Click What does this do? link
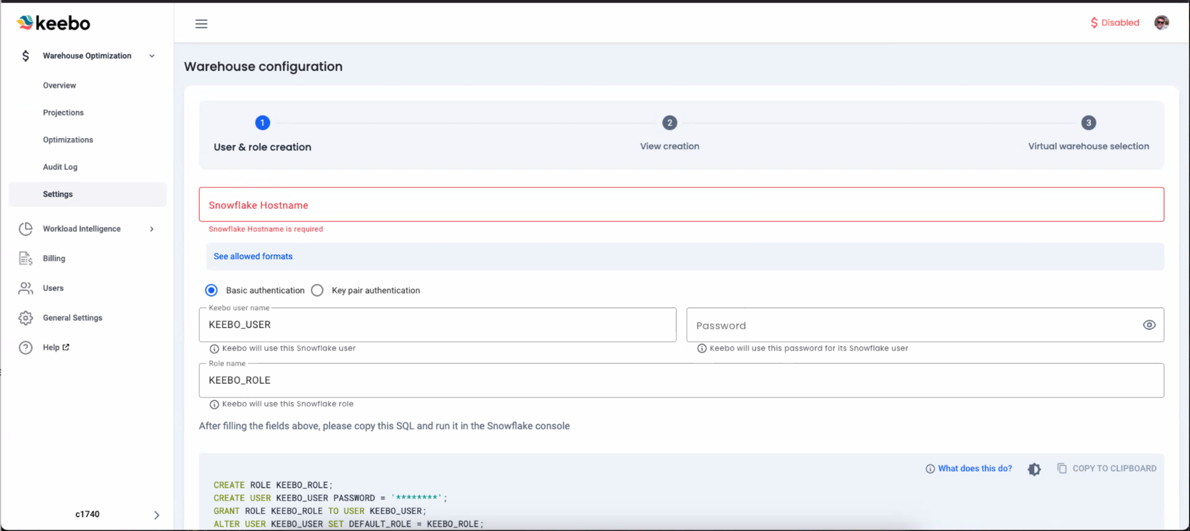 pos(974,468)
